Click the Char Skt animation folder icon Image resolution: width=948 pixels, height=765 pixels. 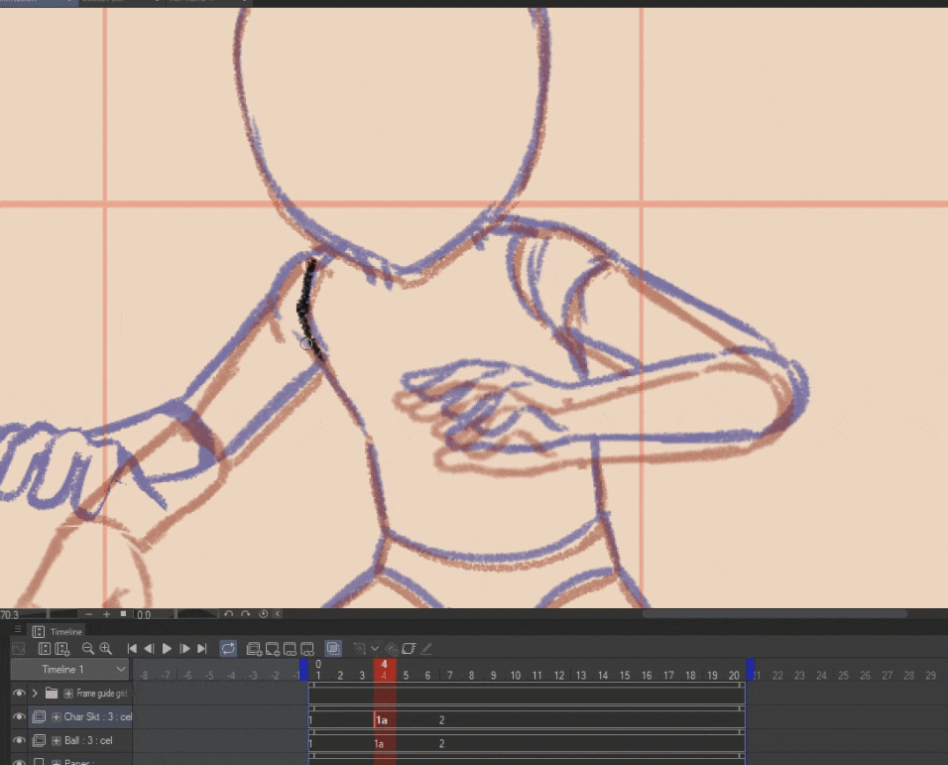coord(39,716)
